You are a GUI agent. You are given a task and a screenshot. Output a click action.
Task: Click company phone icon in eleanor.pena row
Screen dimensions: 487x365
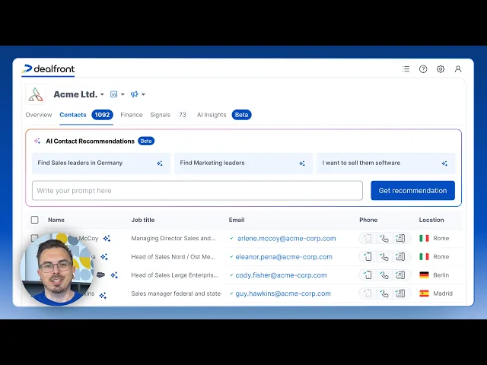click(400, 257)
